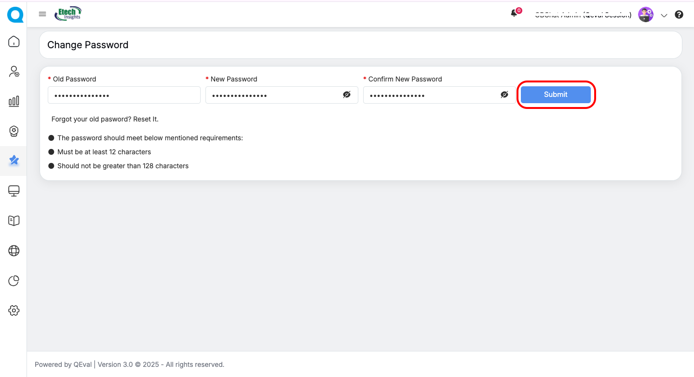
Task: Click the QEval logo icon
Action: [15, 14]
